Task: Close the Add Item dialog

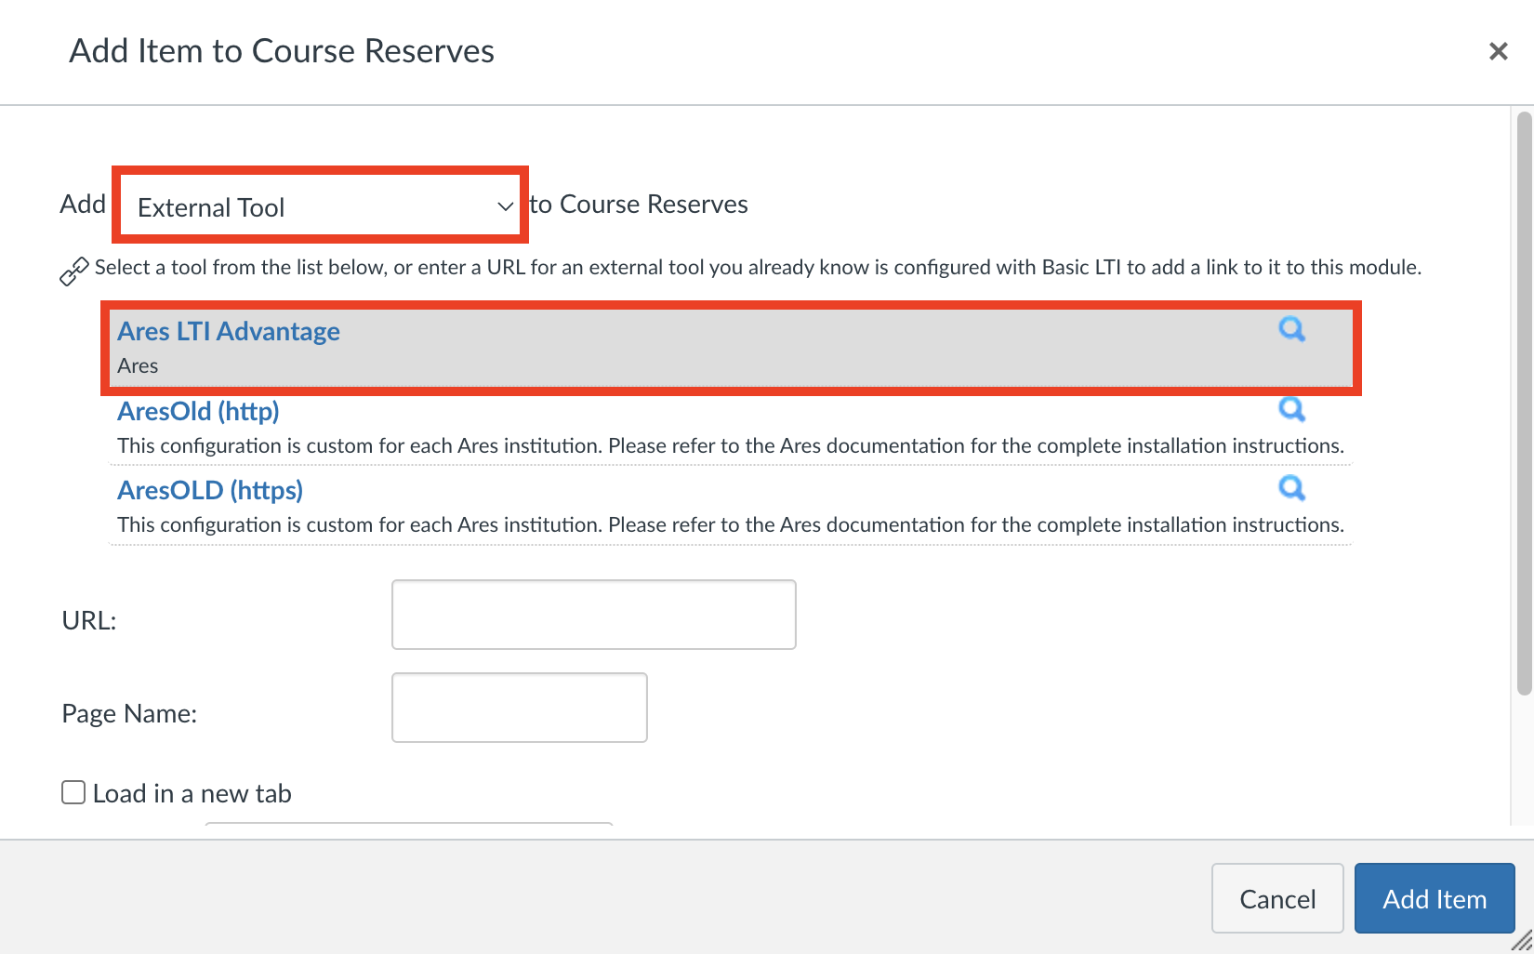Action: [x=1498, y=51]
